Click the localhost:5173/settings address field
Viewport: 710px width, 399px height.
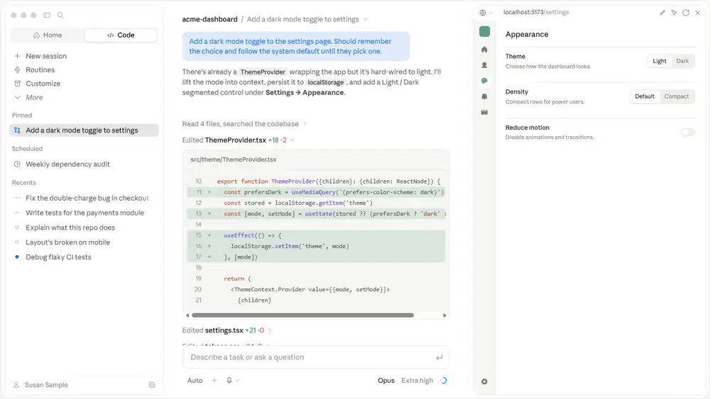tap(536, 12)
